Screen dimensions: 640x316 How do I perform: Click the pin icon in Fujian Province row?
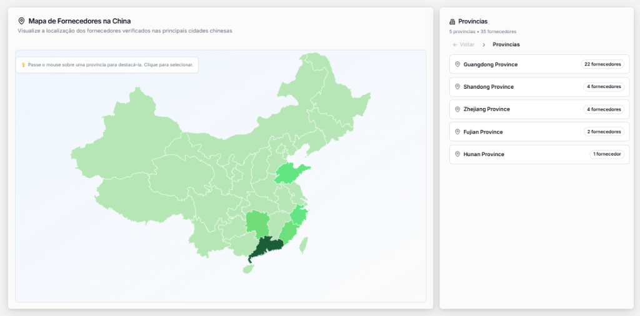[x=457, y=132]
